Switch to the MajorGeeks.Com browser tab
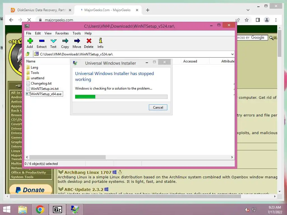 (x=108, y=10)
